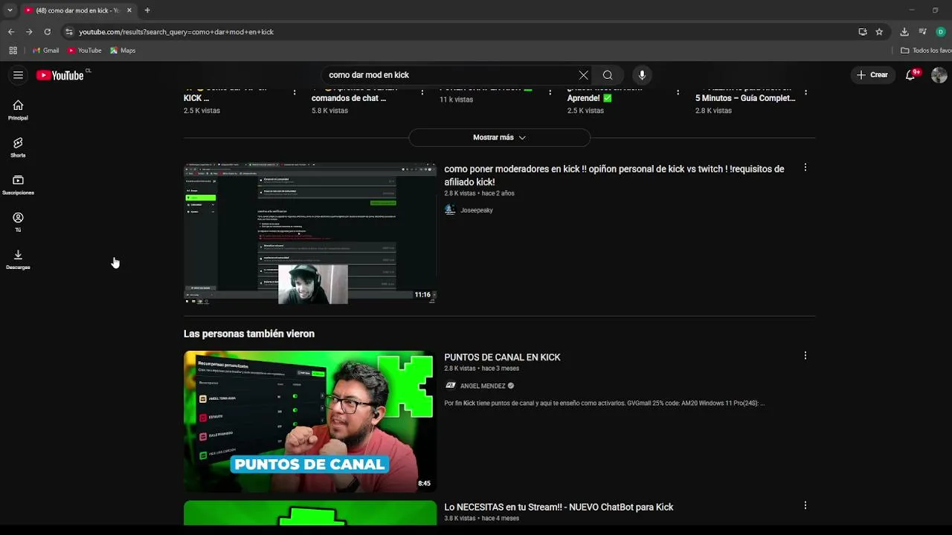Image resolution: width=952 pixels, height=535 pixels.
Task: Play the PUNTOS DE CANAL thumbnail
Action: click(310, 421)
